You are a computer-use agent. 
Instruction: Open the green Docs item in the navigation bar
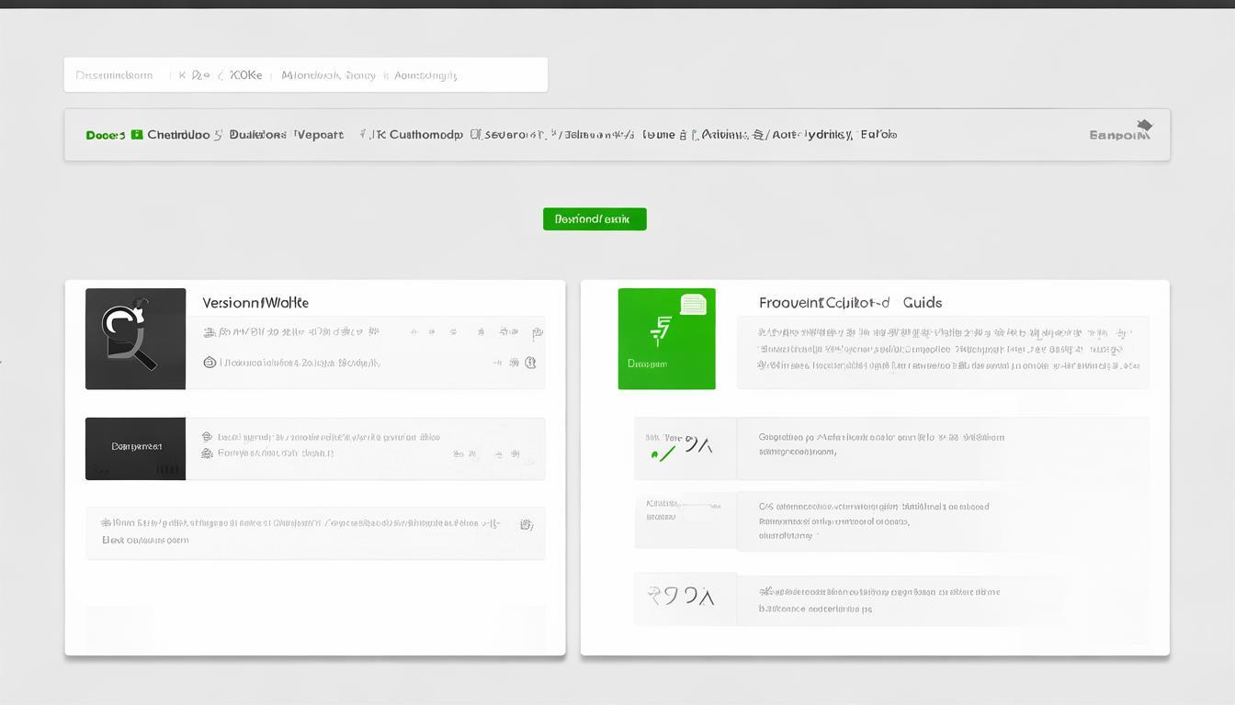click(105, 135)
